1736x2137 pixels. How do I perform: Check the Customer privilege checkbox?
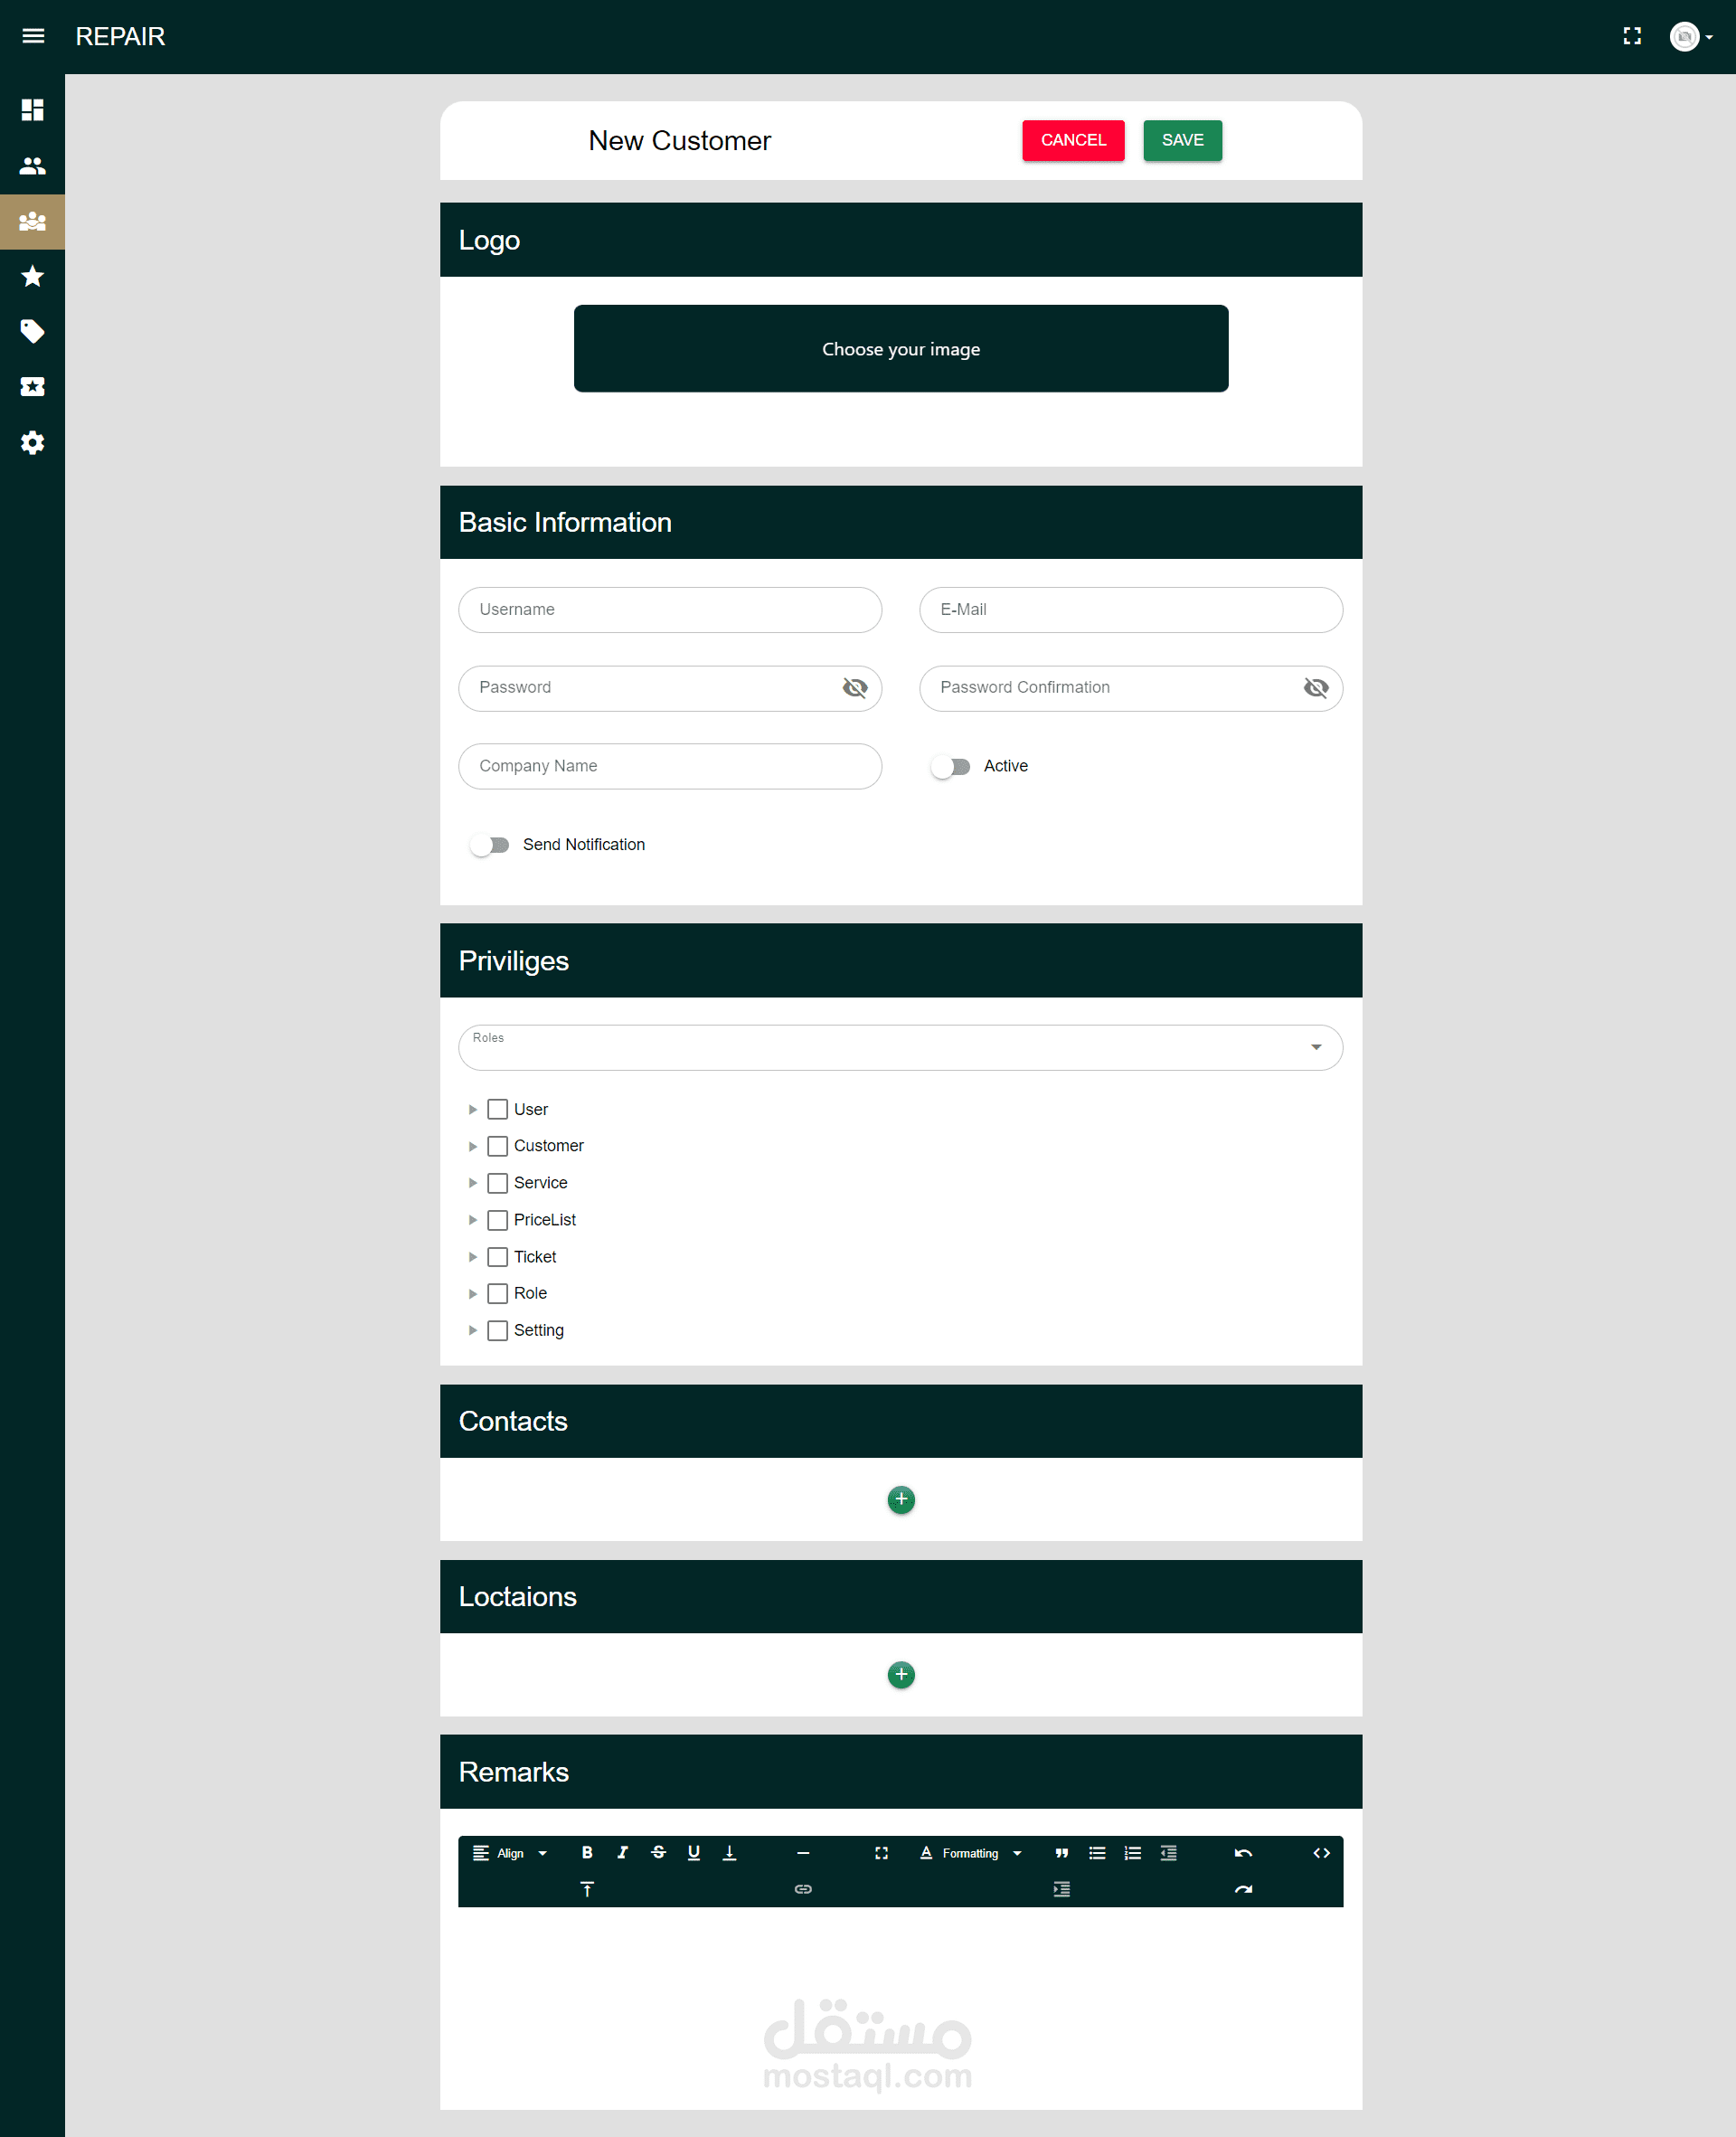pyautogui.click(x=497, y=1146)
